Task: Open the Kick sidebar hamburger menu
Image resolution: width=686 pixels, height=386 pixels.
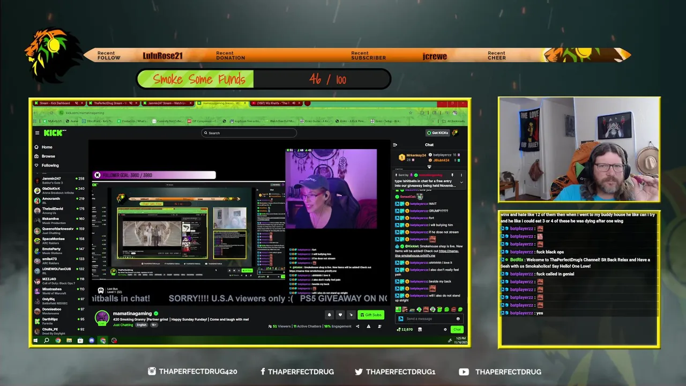Action: click(37, 133)
